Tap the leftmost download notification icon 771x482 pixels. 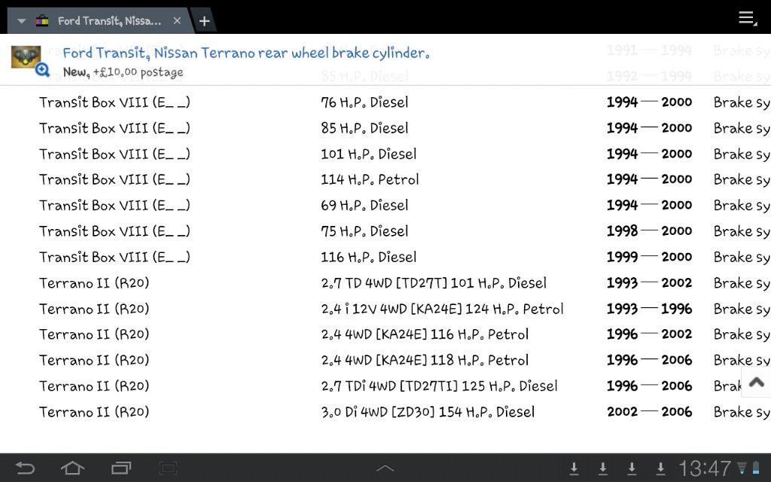[574, 468]
